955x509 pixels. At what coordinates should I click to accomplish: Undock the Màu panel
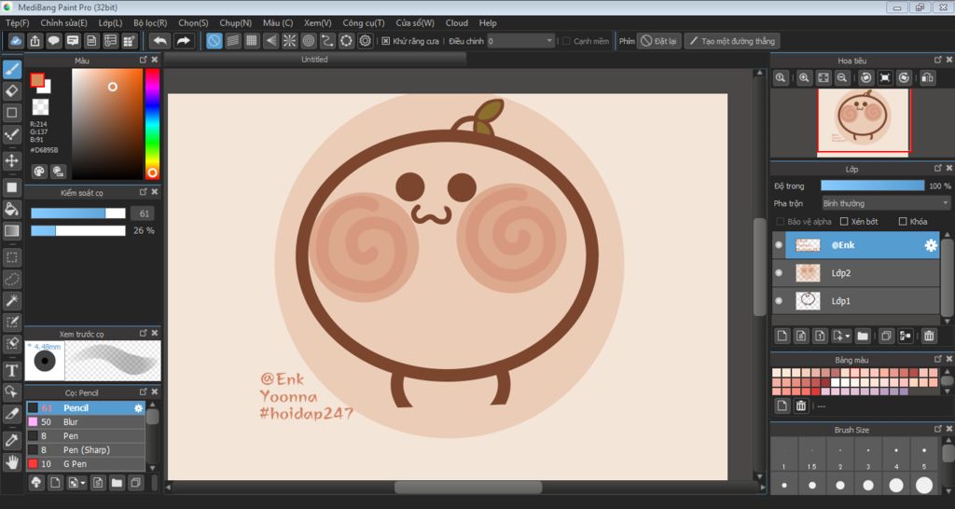(143, 60)
